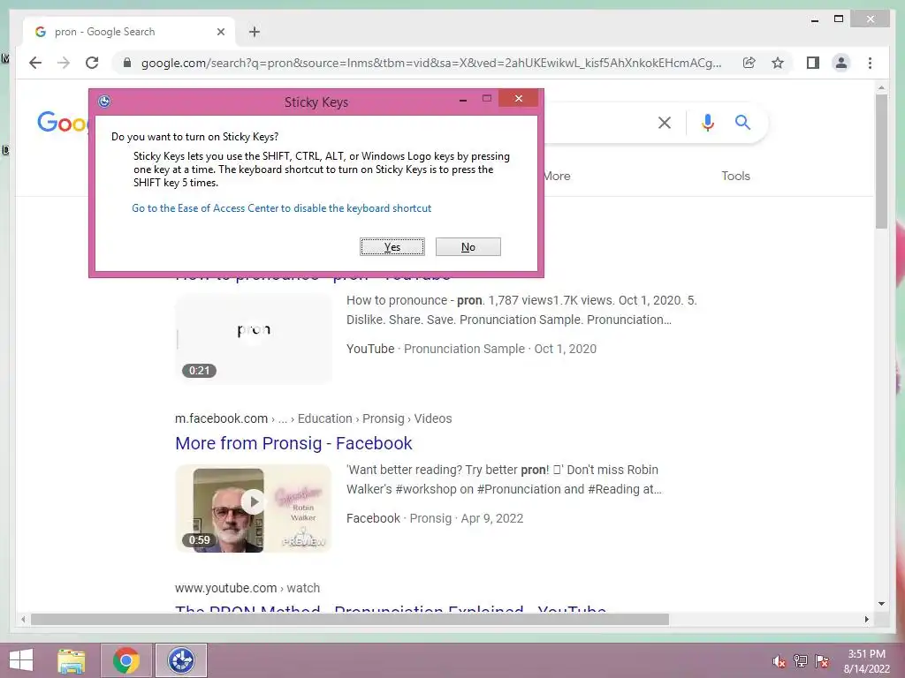This screenshot has height=678, width=905.
Task: Click 'YouTube · Pronunciation Sample' source text
Action: pyautogui.click(x=436, y=349)
